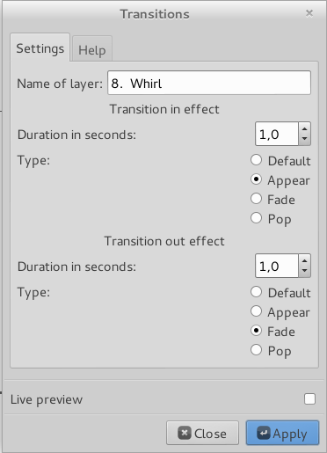The image size is (327, 453).
Task: Decrease transition out duration with down arrow
Action: tap(305, 271)
